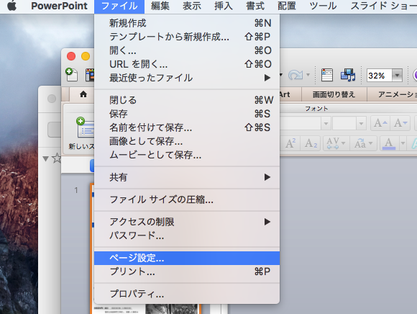Click the redo arrow icon

click(295, 75)
